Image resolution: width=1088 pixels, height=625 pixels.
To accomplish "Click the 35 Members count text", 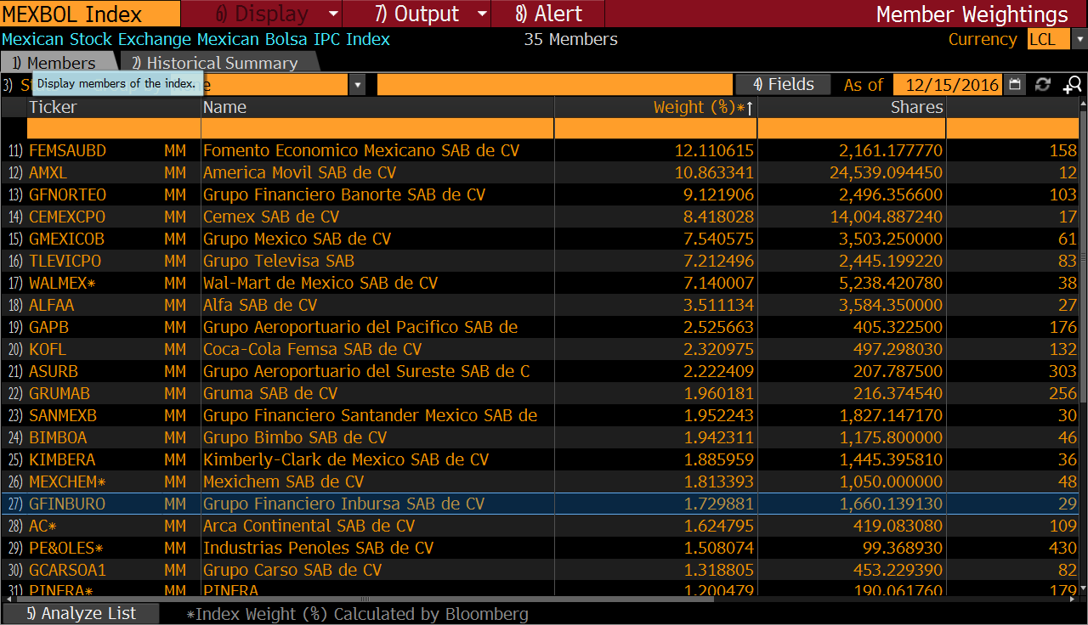I will coord(571,39).
